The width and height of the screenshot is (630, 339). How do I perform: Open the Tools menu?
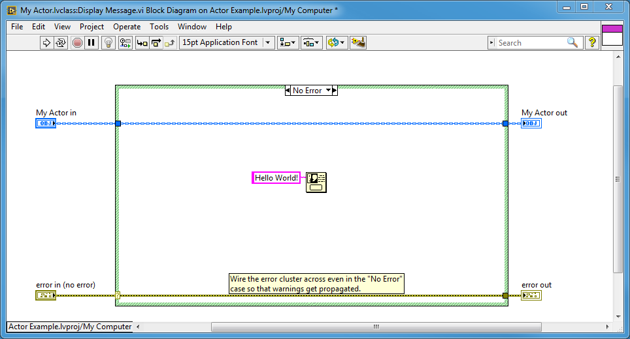[x=159, y=27]
